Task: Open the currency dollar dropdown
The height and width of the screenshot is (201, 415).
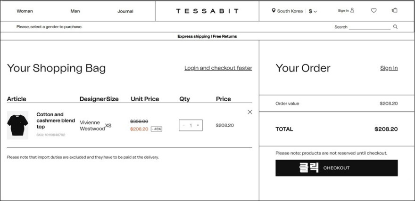Action: (313, 11)
